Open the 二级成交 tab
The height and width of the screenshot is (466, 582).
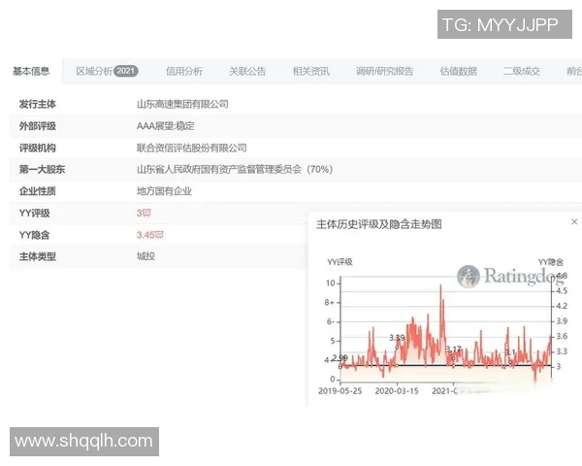coord(522,71)
